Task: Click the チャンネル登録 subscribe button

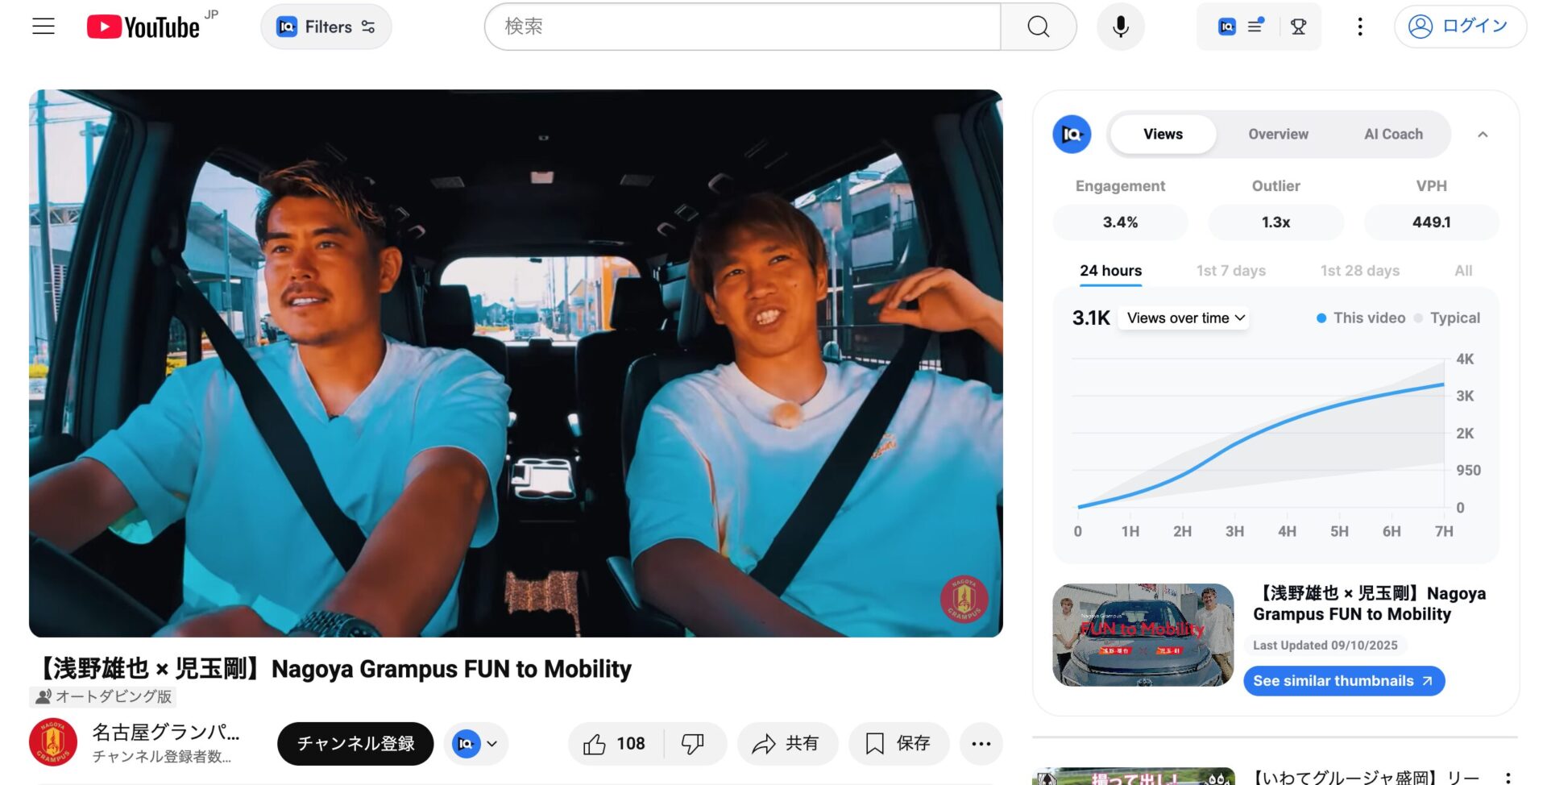Action: click(x=355, y=743)
